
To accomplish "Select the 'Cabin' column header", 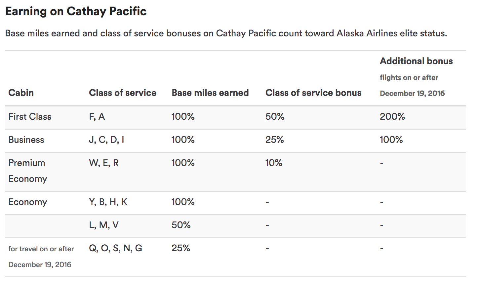I will pyautogui.click(x=21, y=93).
